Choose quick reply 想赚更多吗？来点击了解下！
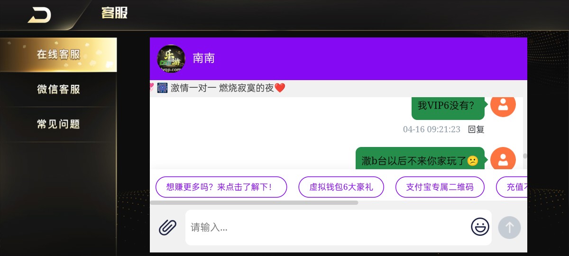 (221, 187)
